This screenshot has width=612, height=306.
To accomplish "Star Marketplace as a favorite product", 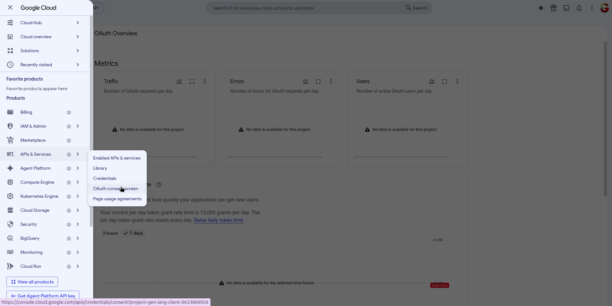I will tap(69, 140).
